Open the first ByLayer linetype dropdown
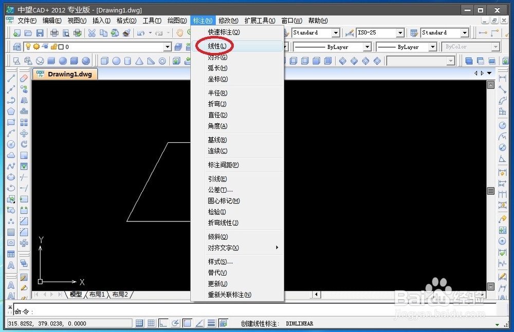The width and height of the screenshot is (514, 332). tap(368, 47)
